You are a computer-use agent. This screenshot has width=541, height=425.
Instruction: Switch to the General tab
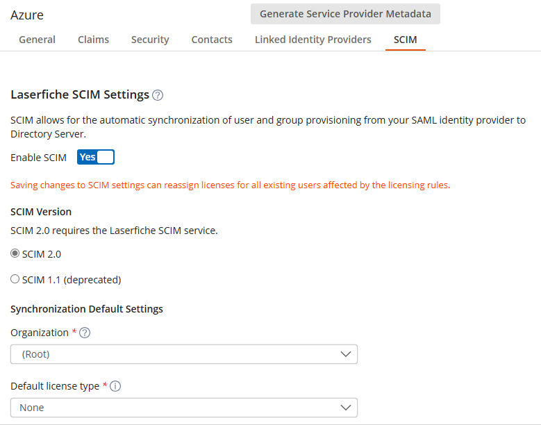tap(37, 40)
